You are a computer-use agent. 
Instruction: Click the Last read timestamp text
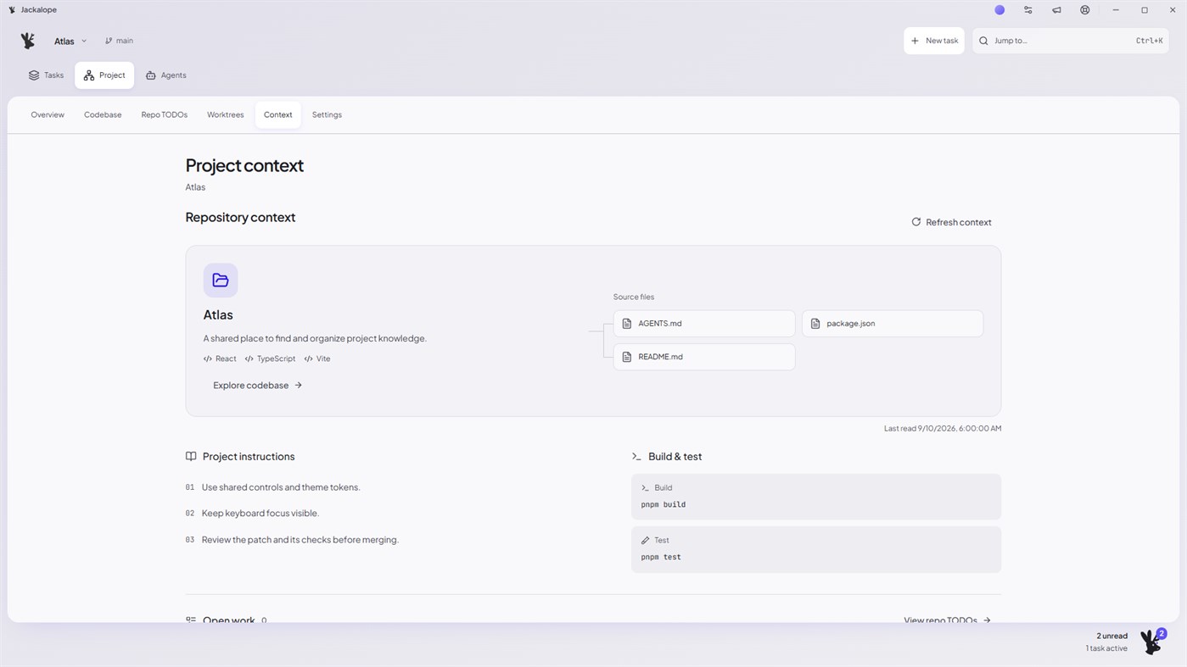click(943, 428)
